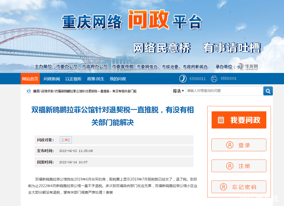The height and width of the screenshot is (206, 284).
Task: Click the 江津区 tag
Action: 66,140
